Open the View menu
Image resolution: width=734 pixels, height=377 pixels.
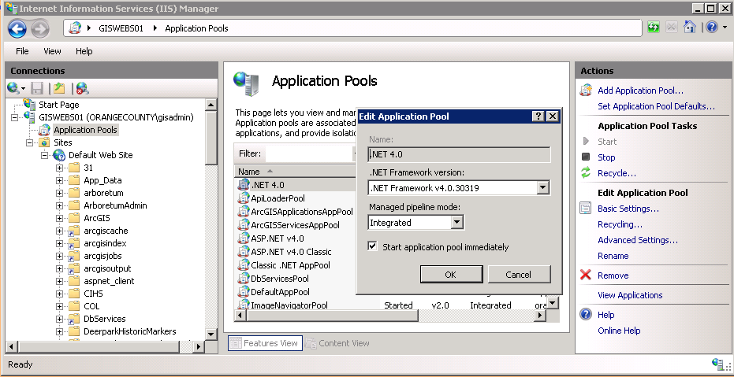pos(52,51)
